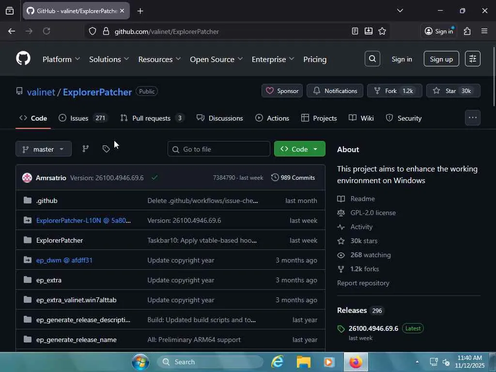Reload the page with refresh icon
Screen dimensions: 496x372
pos(46,31)
